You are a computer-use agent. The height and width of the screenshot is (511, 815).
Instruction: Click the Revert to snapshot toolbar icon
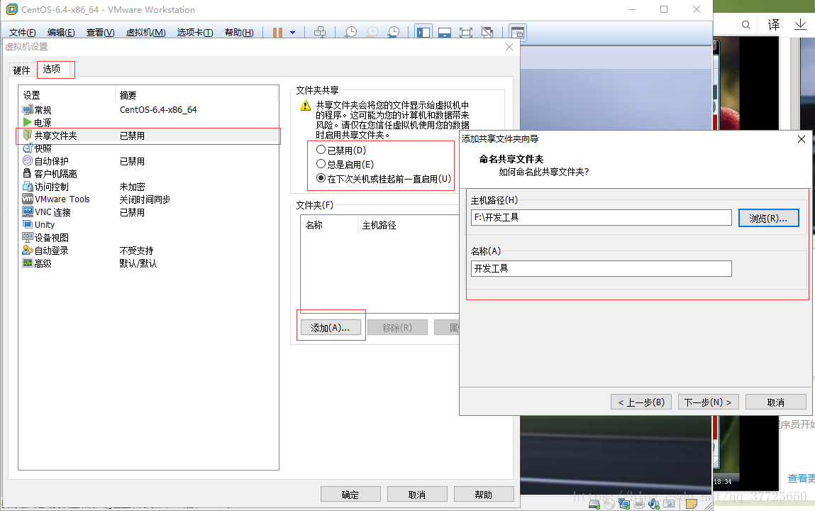[x=372, y=33]
